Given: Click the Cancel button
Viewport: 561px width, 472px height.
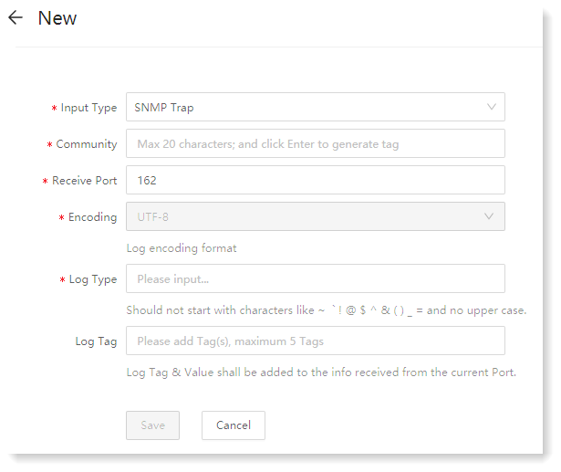Looking at the screenshot, I should coord(234,425).
